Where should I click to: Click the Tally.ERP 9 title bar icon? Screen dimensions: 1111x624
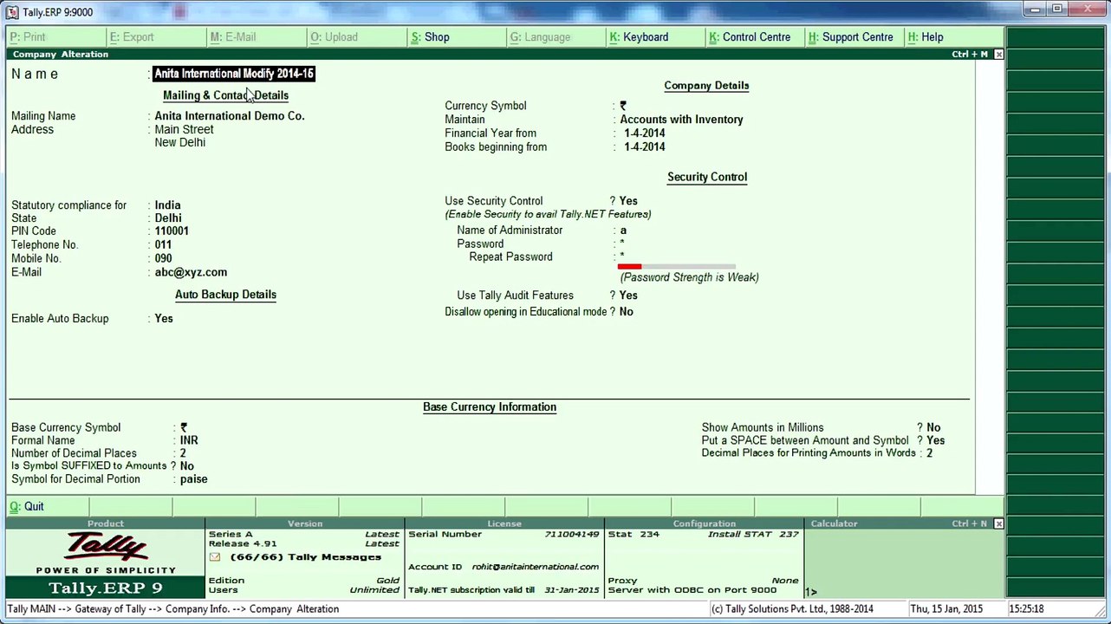point(14,12)
